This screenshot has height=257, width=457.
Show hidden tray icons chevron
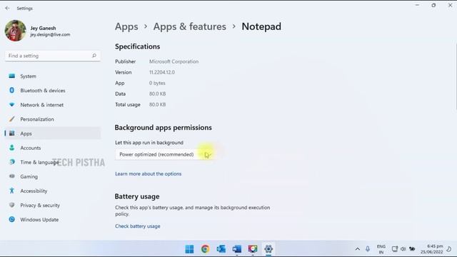click(357, 249)
